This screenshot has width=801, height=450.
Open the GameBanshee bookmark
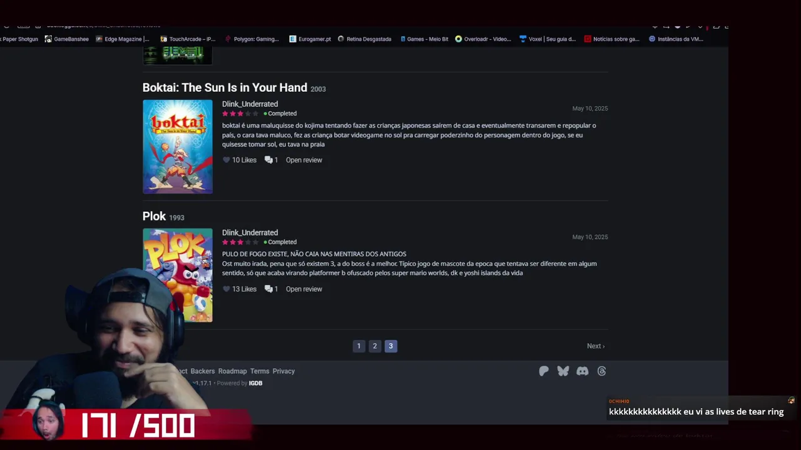[x=66, y=39]
